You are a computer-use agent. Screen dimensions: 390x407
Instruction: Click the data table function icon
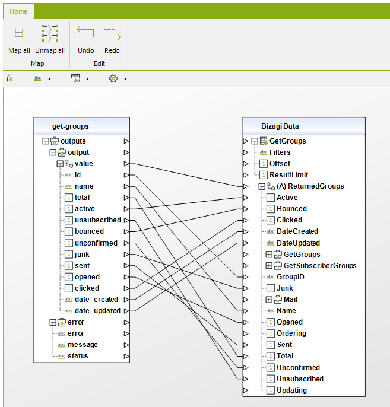tap(76, 78)
